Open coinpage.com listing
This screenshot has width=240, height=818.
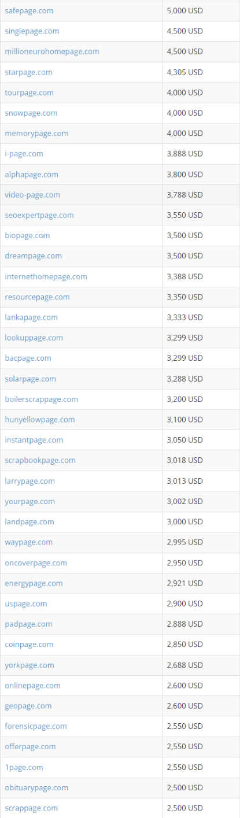pos(29,644)
